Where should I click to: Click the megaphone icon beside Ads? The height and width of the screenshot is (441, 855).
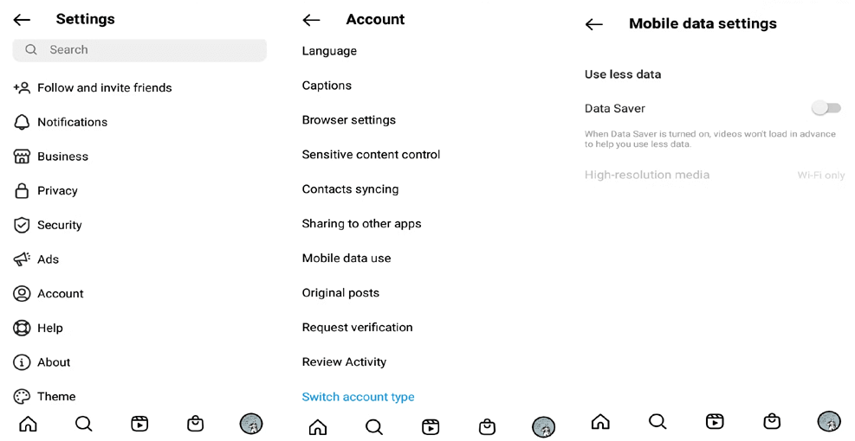pos(22,259)
